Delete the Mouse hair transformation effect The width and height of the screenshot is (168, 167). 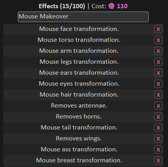click(158, 95)
